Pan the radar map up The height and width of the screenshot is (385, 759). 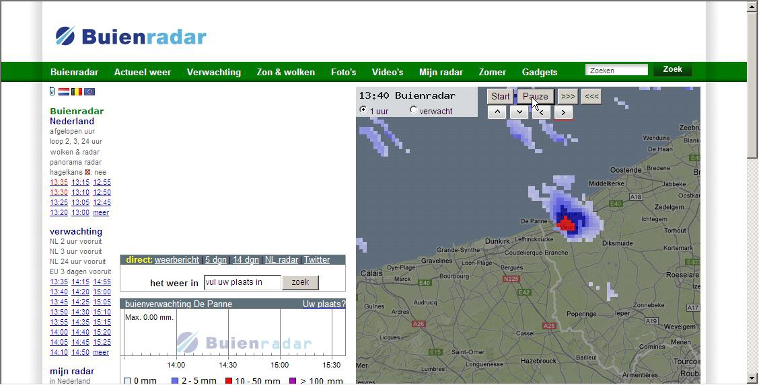coord(497,113)
